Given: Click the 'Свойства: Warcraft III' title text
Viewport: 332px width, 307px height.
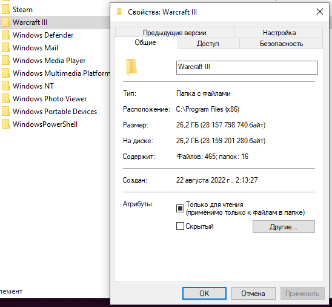Looking at the screenshot, I should (x=162, y=12).
